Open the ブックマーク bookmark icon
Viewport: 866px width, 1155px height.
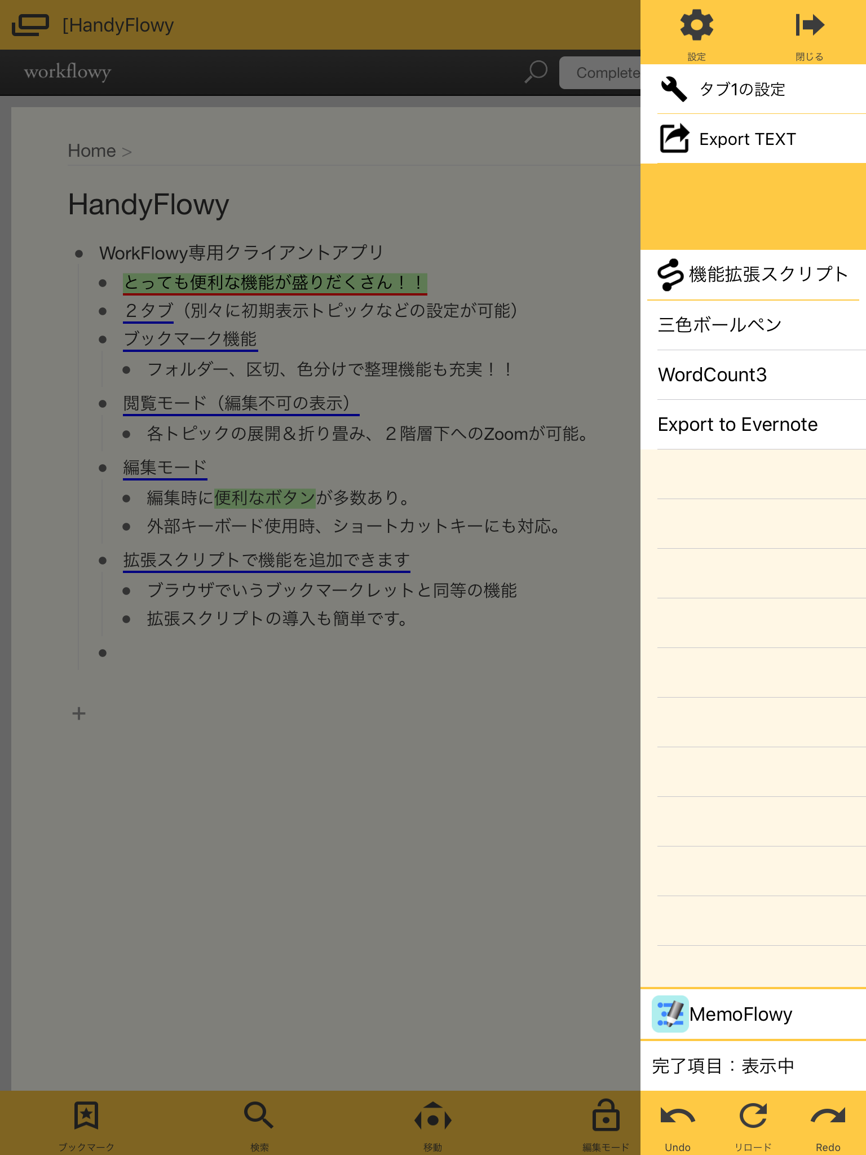click(86, 1116)
